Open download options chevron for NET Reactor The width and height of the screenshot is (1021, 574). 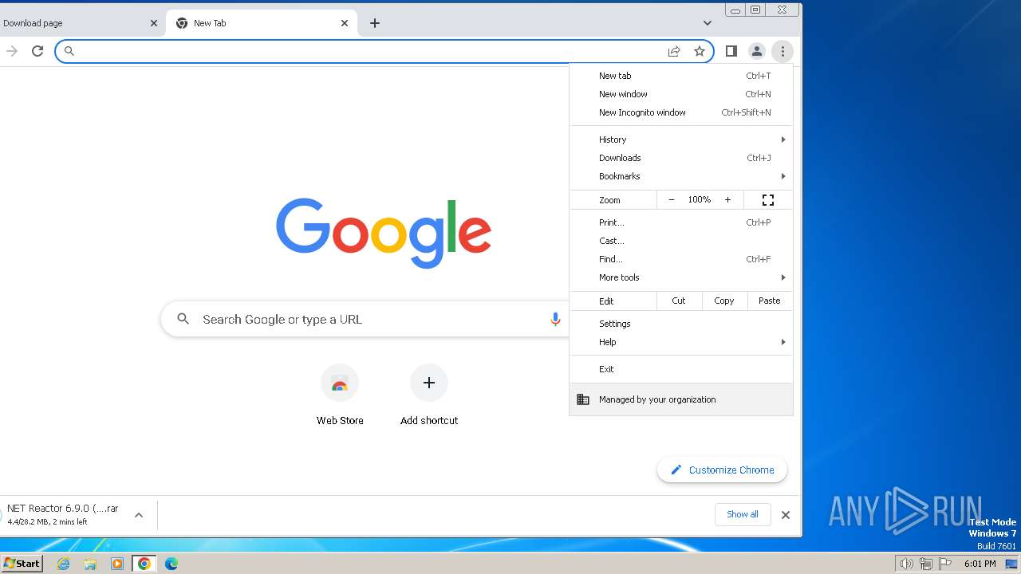coord(139,515)
